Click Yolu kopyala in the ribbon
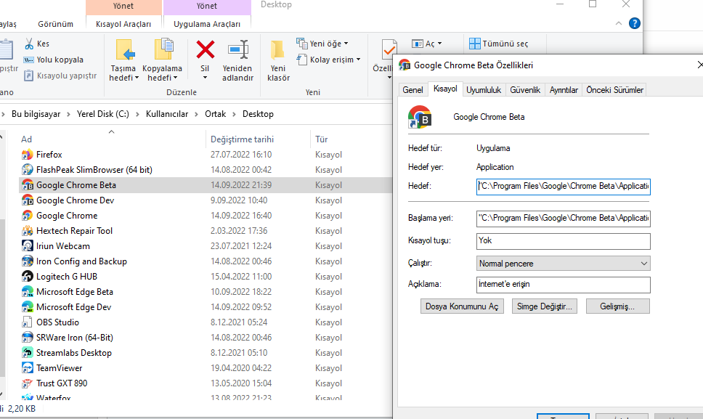This screenshot has height=419, width=703. [53, 60]
